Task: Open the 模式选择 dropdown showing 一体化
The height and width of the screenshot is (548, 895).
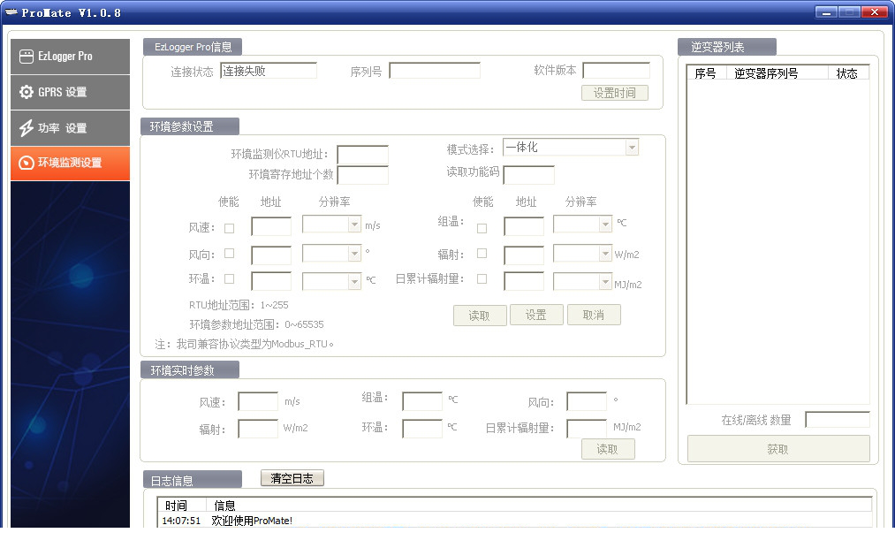Action: click(570, 148)
